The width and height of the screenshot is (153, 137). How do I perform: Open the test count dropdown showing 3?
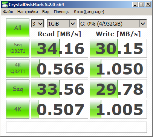38,23
